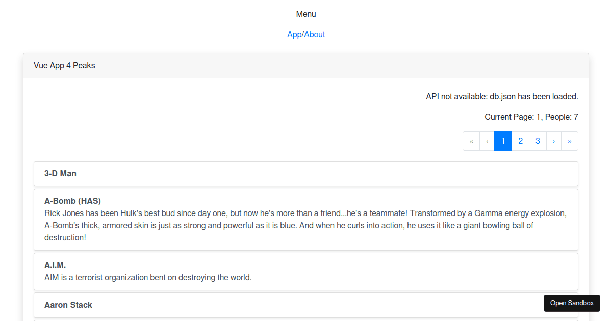
Task: Navigate to the About link
Action: pyautogui.click(x=315, y=34)
